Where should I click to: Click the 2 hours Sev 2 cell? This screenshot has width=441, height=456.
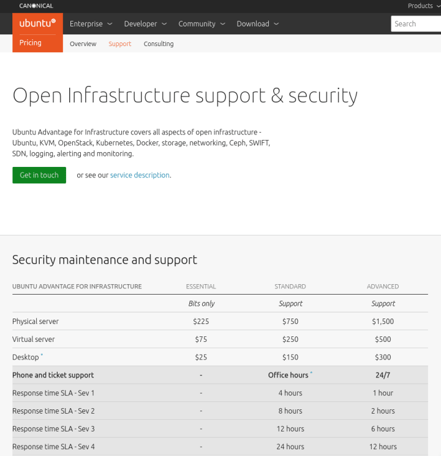[x=383, y=411]
